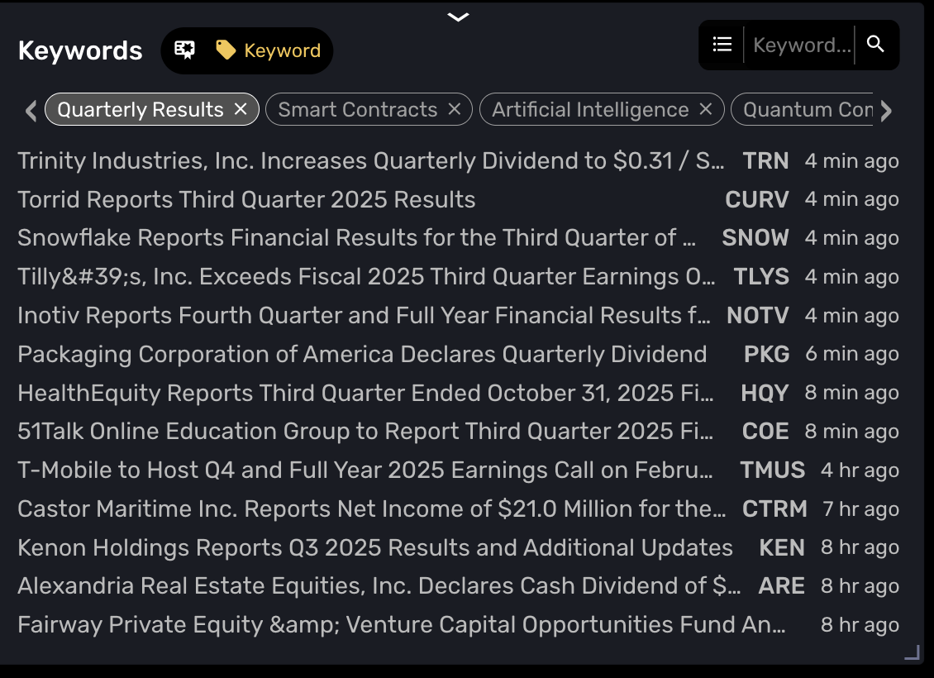The height and width of the screenshot is (678, 934).
Task: Focus the Keyword search input field
Action: click(x=802, y=45)
